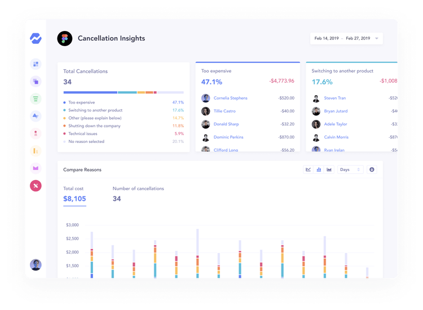Image resolution: width=423 pixels, height=310 pixels.
Task: Click the teal Switching segment of the cancellations bar
Action: (127, 92)
